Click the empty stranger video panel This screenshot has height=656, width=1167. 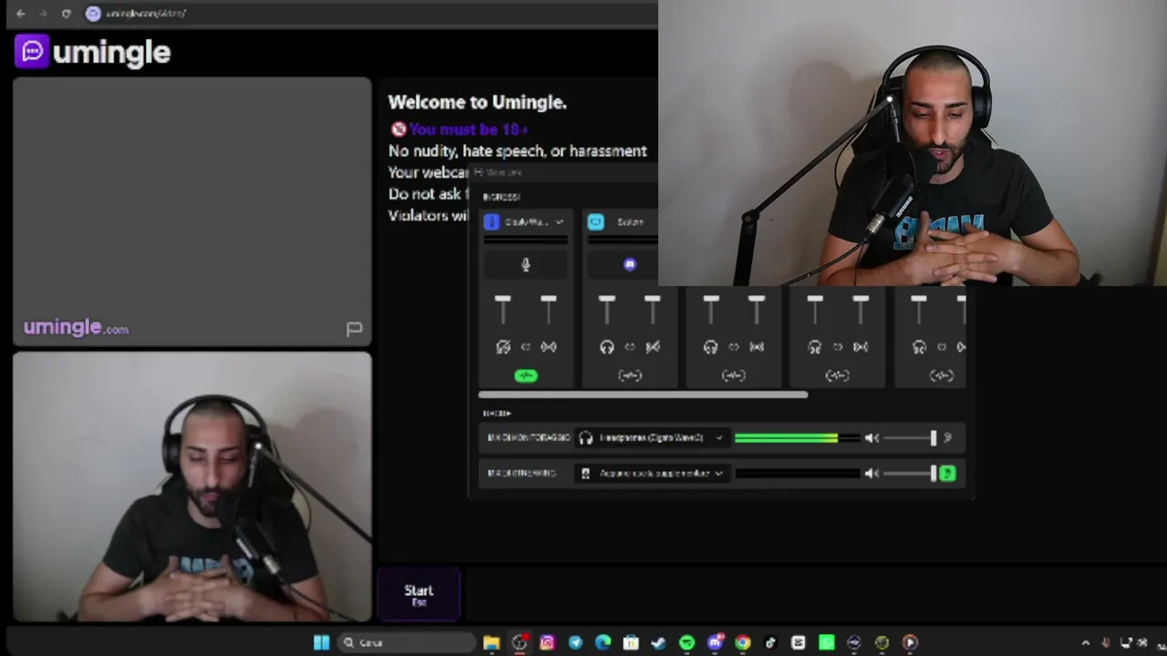pyautogui.click(x=192, y=211)
